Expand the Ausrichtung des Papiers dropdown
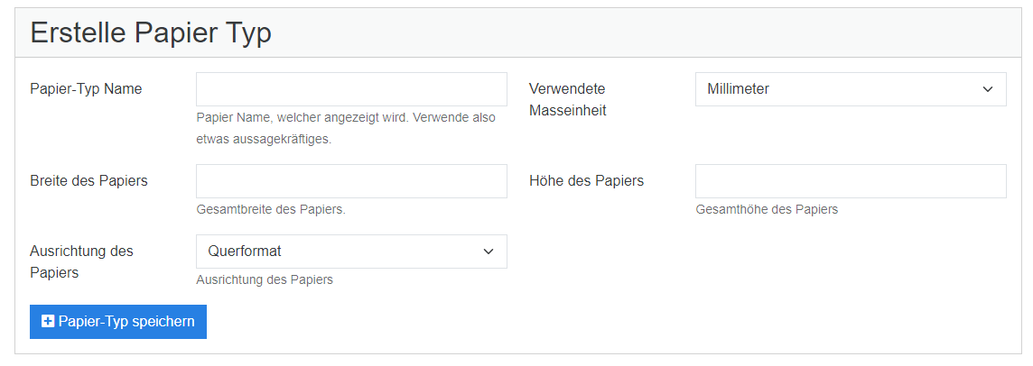 pyautogui.click(x=350, y=252)
